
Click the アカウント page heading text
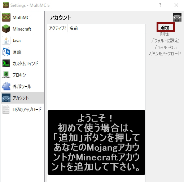click(x=60, y=18)
